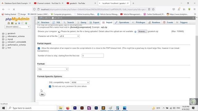Click localhost in the breadcrumb
The height and width of the screenshot is (111, 198).
pos(46,18)
